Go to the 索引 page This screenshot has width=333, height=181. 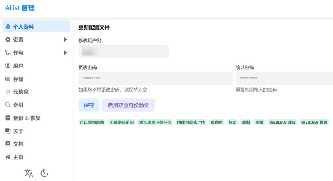click(37, 105)
